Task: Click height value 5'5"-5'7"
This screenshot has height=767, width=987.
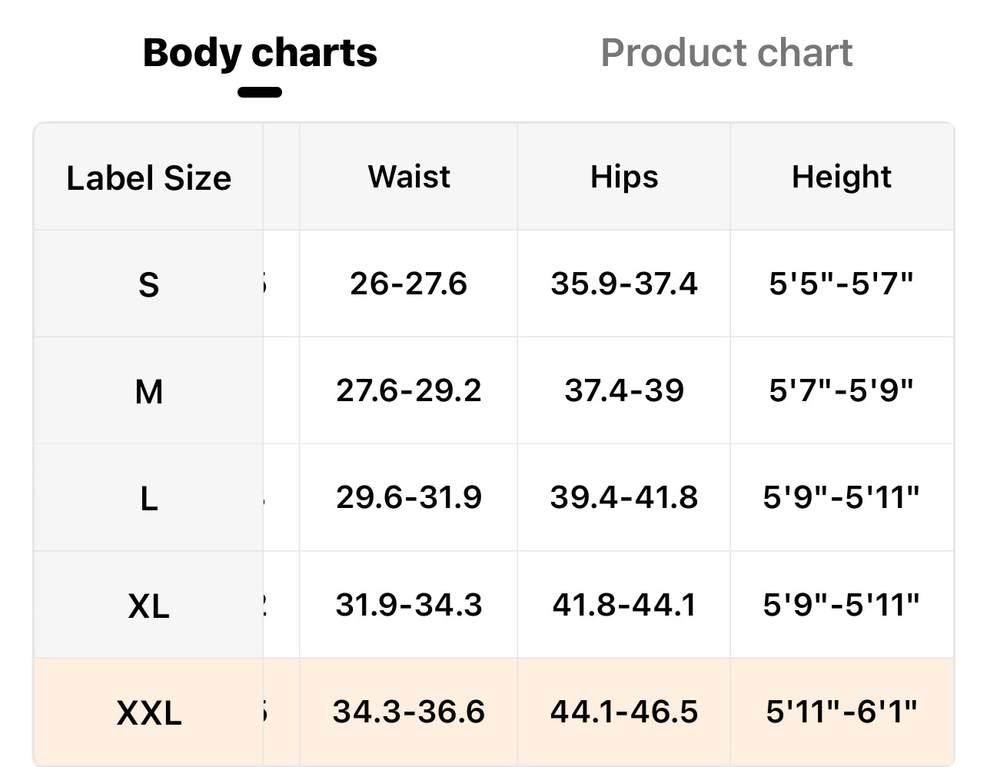Action: tap(842, 284)
